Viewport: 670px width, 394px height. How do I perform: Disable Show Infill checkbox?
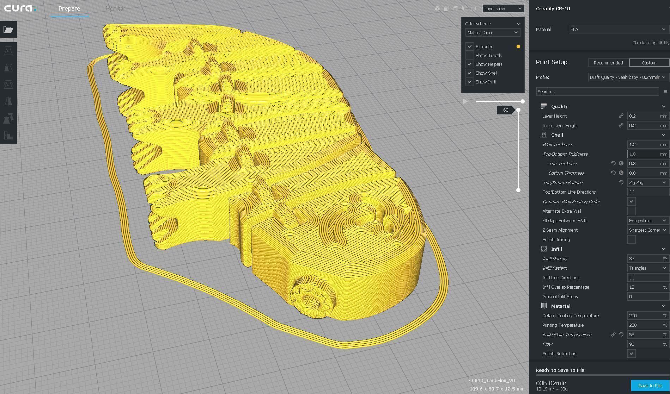pos(470,82)
